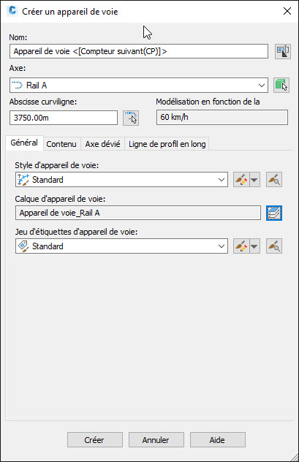The width and height of the screenshot is (299, 462).
Task: Switch to the Axe dévié tab
Action: (x=102, y=144)
